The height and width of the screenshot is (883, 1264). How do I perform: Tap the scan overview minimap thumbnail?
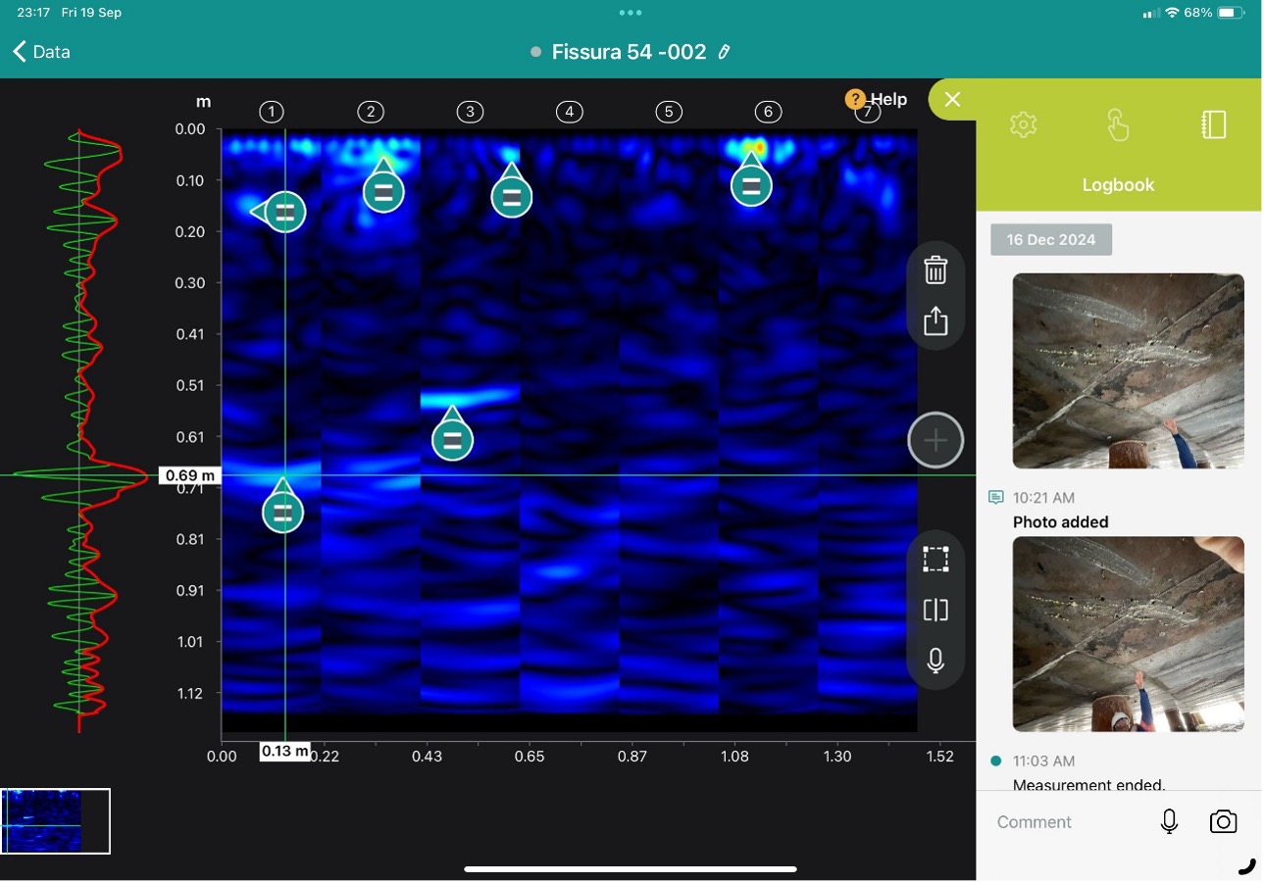click(x=56, y=821)
